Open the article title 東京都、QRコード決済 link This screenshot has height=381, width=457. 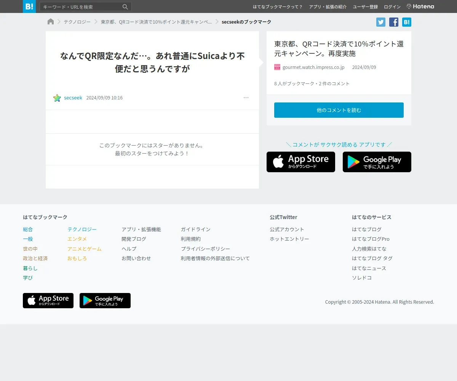[x=339, y=48]
